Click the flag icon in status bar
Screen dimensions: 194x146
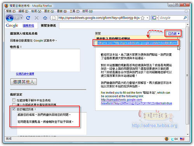[x=182, y=139]
